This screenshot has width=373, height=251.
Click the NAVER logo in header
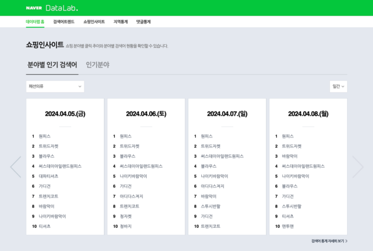click(x=34, y=8)
